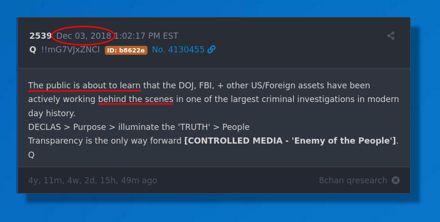Viewport: 440px width, 222px height.
Task: Open post number 2539 in the header
Action: pos(40,36)
